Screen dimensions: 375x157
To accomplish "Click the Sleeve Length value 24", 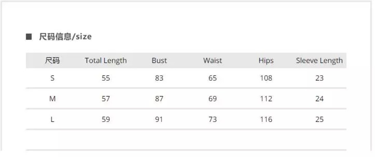I will tap(319, 99).
